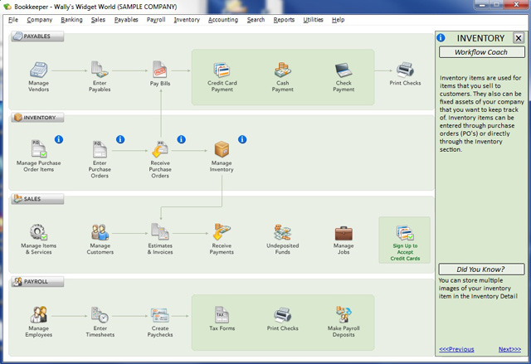Click the Manage Customers icon
The width and height of the screenshot is (531, 364).
[100, 235]
